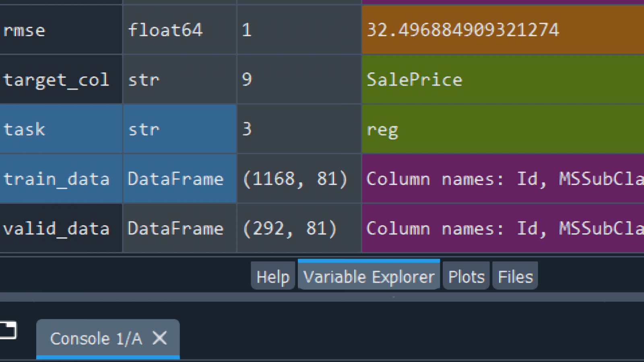
Task: Close the Console 1/A tab
Action: 160,338
